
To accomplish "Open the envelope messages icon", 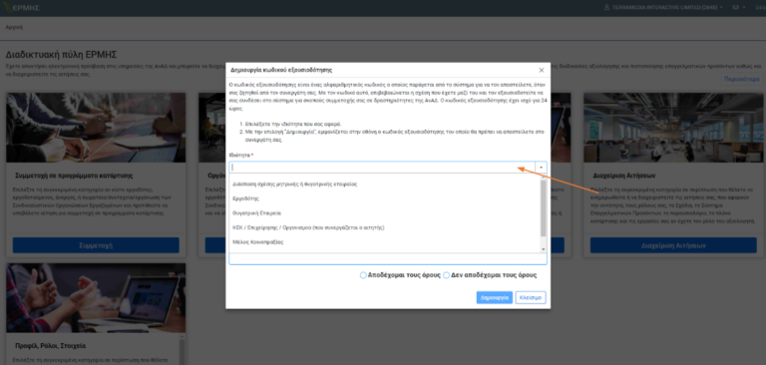I will point(735,7).
